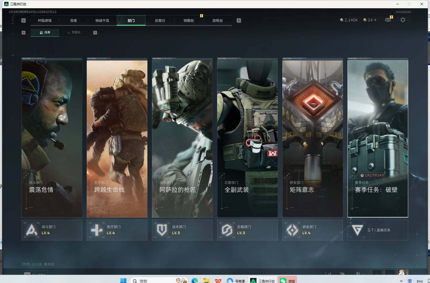Click the G.T.I. triangle emblem icon
Image resolution: width=430 pixels, height=283 pixels.
(357, 230)
